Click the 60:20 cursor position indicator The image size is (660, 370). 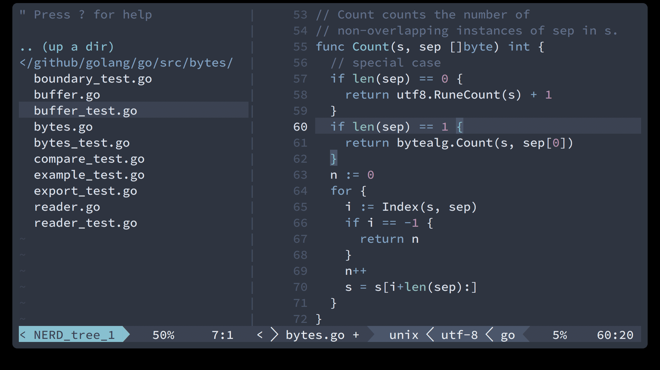coord(615,335)
